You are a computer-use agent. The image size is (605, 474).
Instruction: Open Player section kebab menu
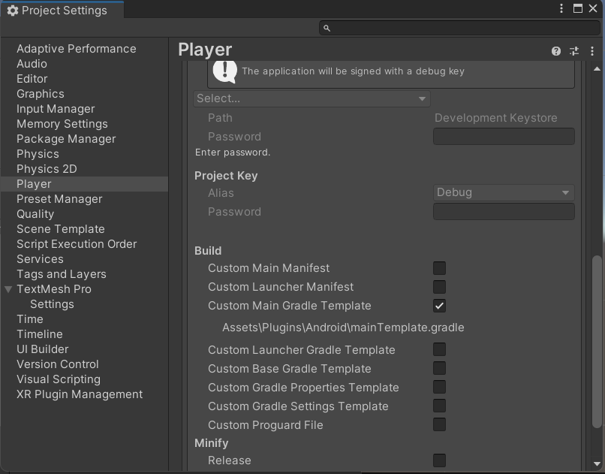coord(592,51)
